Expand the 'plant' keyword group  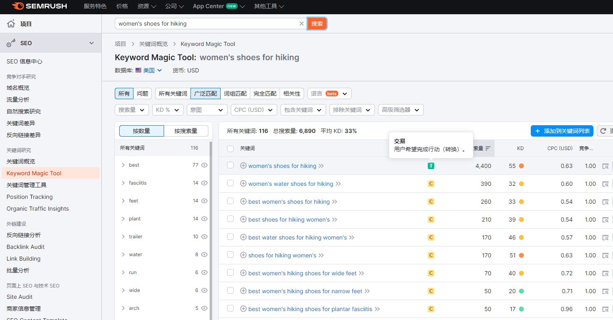(x=123, y=219)
